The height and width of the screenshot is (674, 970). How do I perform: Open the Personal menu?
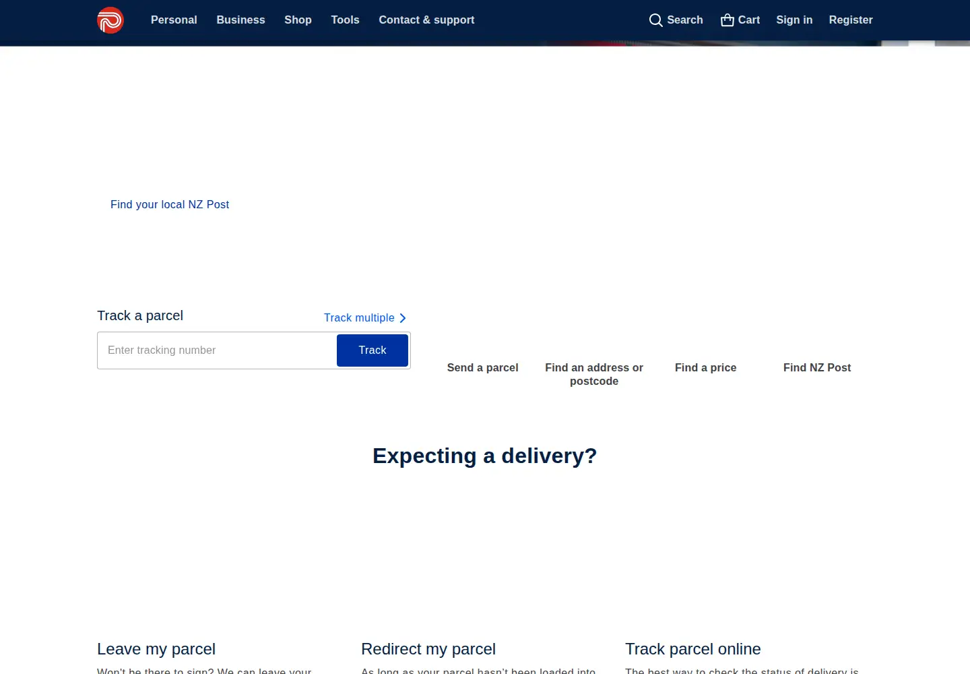click(x=174, y=20)
